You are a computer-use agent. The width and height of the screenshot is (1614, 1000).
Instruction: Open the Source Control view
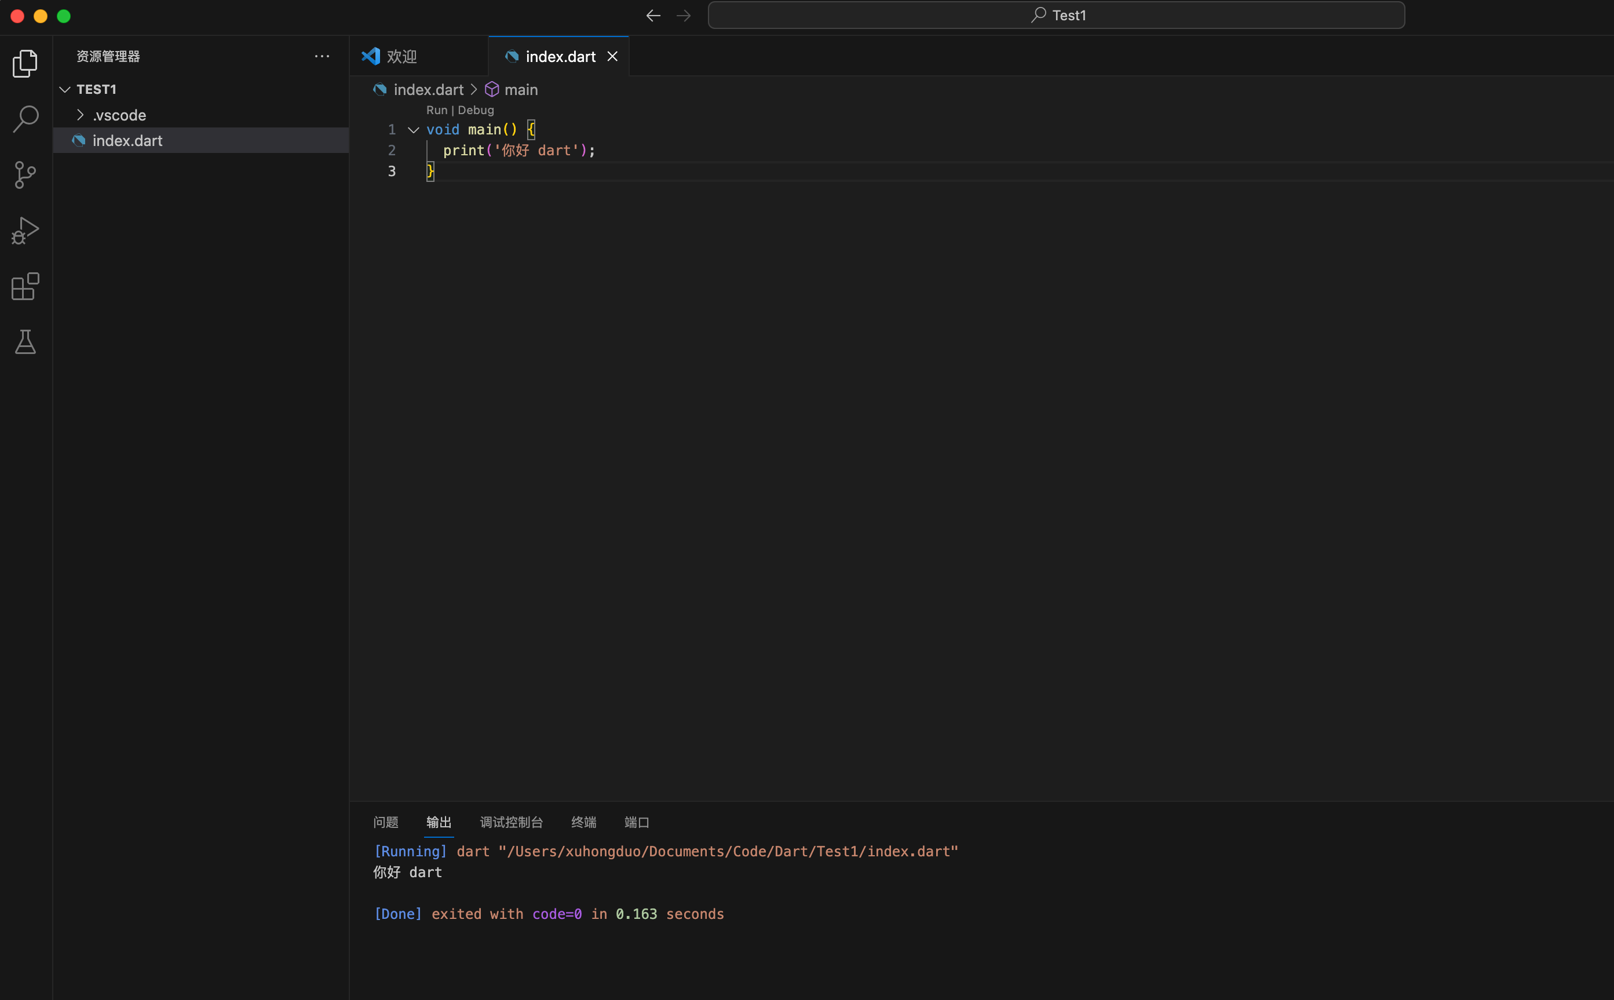(x=25, y=176)
